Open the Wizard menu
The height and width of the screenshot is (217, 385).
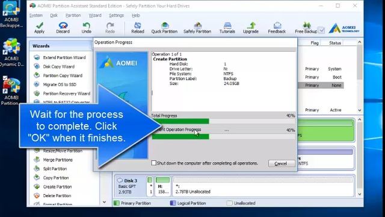[95, 15]
